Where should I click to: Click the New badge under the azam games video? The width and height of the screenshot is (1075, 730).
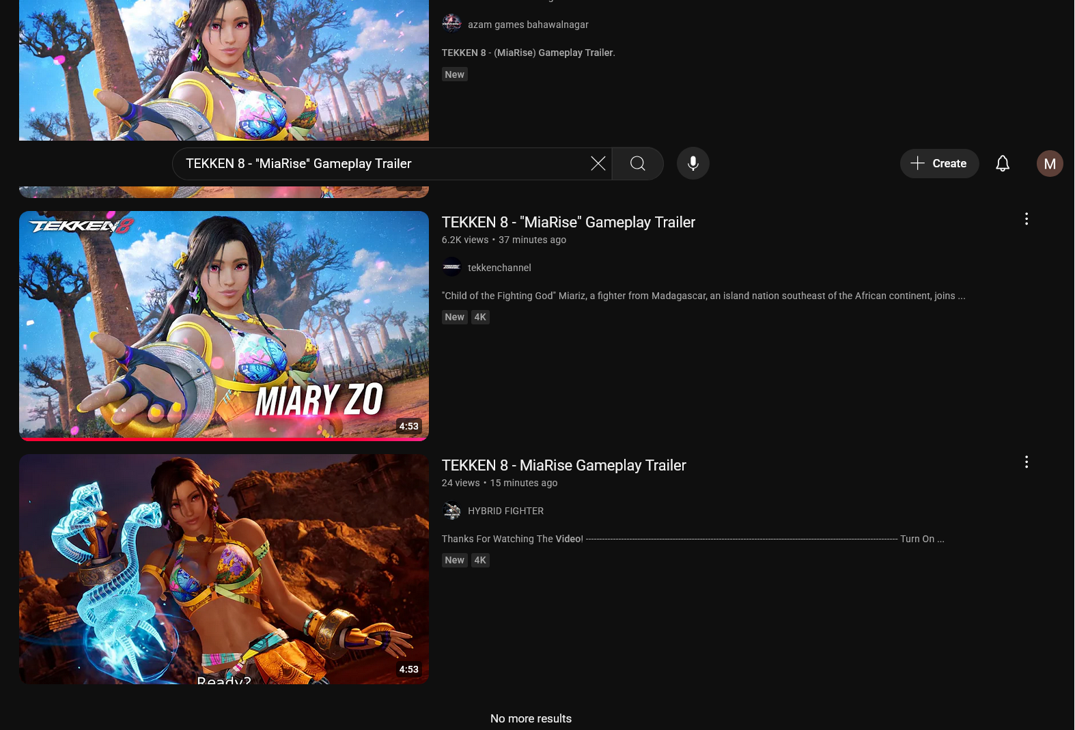coord(454,74)
